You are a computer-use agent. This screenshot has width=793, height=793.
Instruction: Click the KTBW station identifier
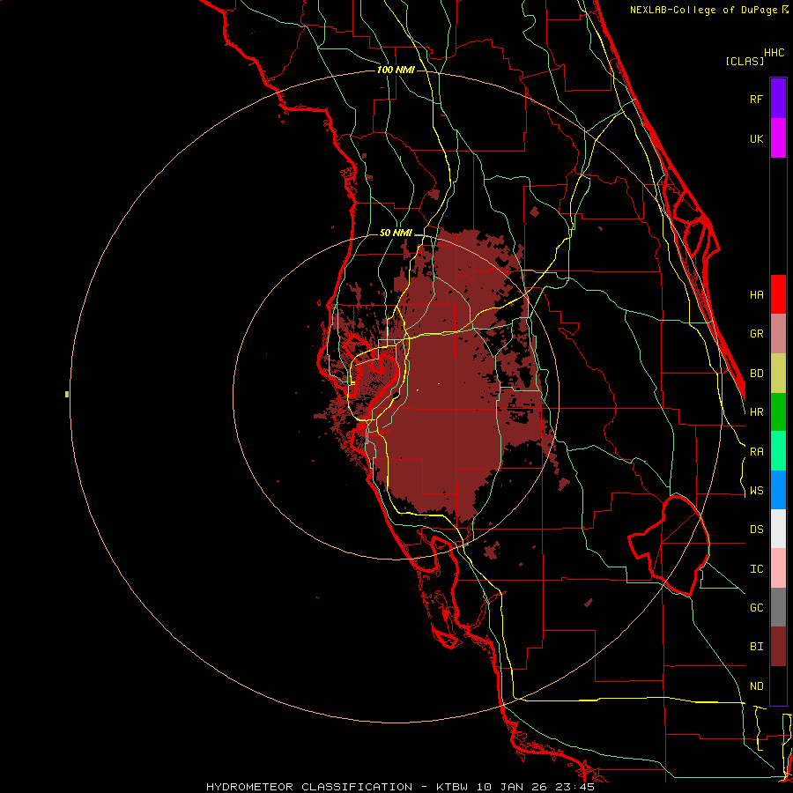click(452, 787)
